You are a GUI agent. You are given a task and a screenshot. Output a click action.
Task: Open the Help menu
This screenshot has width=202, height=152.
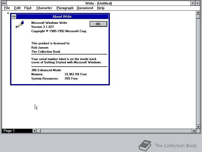(100, 8)
